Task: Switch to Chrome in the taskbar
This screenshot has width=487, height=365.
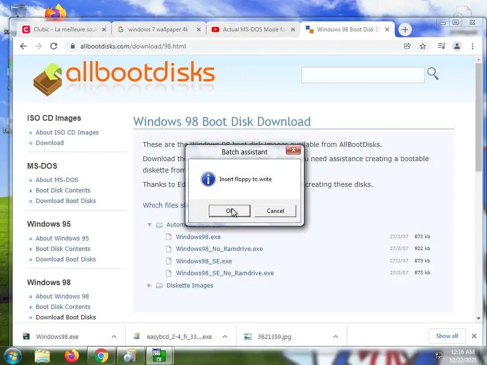Action: pyautogui.click(x=101, y=355)
